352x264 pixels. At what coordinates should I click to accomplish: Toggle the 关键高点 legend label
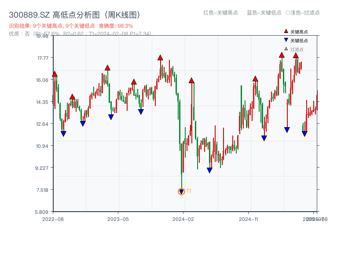point(299,32)
